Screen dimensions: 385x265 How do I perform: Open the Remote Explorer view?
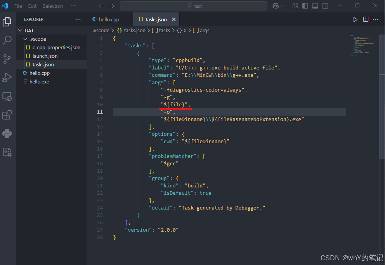[7, 97]
